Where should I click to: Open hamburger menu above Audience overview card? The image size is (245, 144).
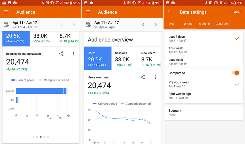pos(88,12)
